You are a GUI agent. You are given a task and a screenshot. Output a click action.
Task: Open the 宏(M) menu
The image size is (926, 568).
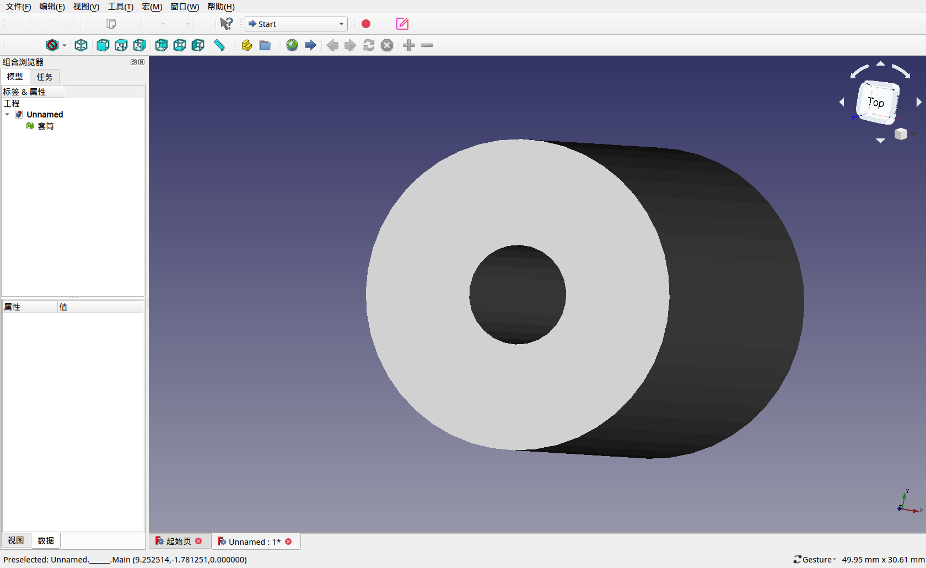click(x=152, y=7)
